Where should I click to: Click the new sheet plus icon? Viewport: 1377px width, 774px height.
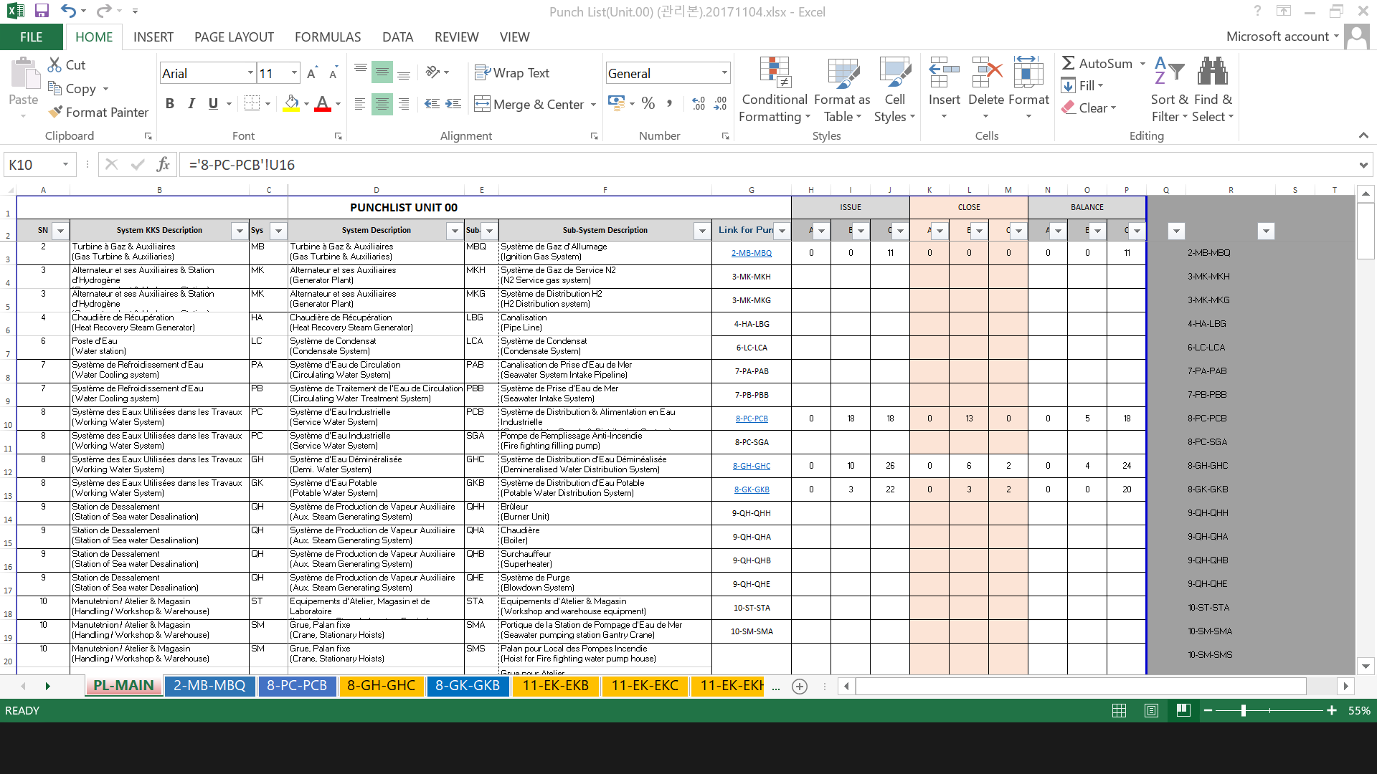[800, 686]
